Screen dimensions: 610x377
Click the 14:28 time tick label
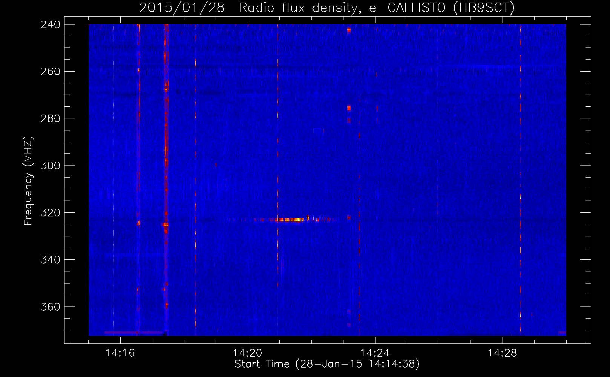(x=502, y=353)
